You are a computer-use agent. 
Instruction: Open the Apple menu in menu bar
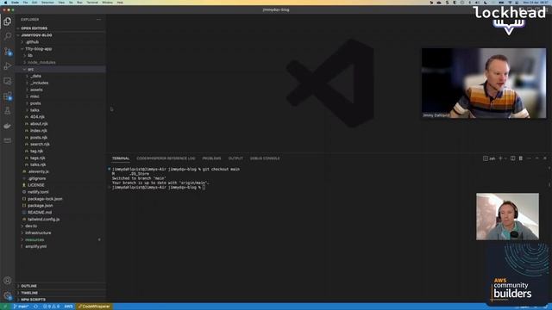5,3
